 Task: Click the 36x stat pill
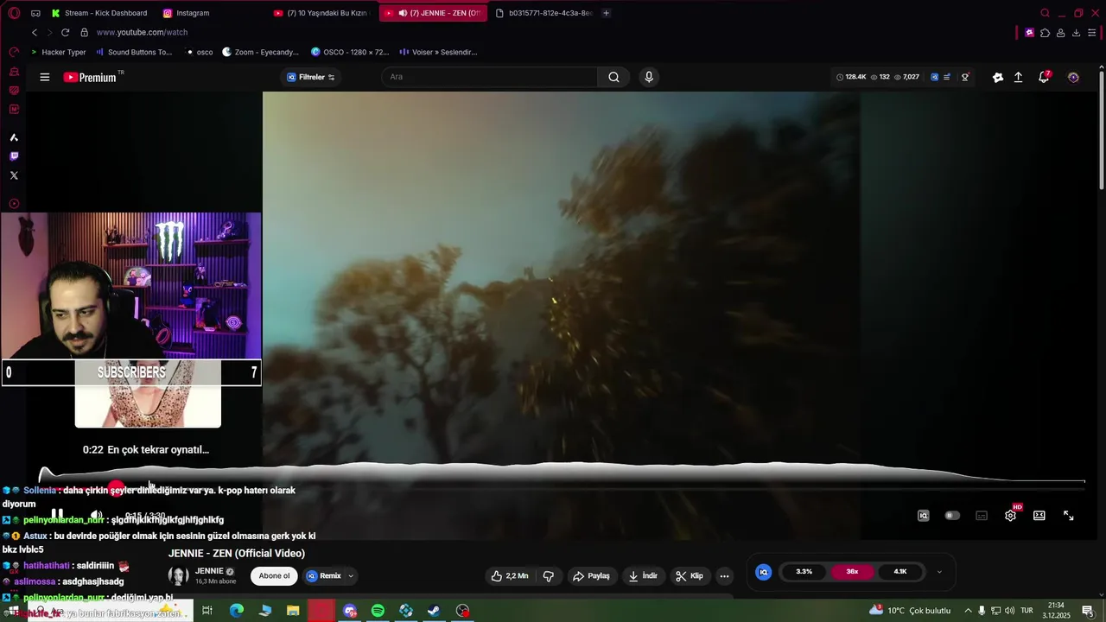(x=852, y=572)
